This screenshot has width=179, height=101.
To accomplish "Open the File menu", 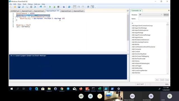I will tap(11, 4).
